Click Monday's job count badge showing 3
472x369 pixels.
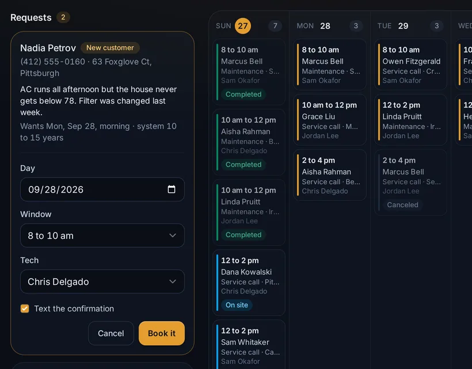[356, 26]
